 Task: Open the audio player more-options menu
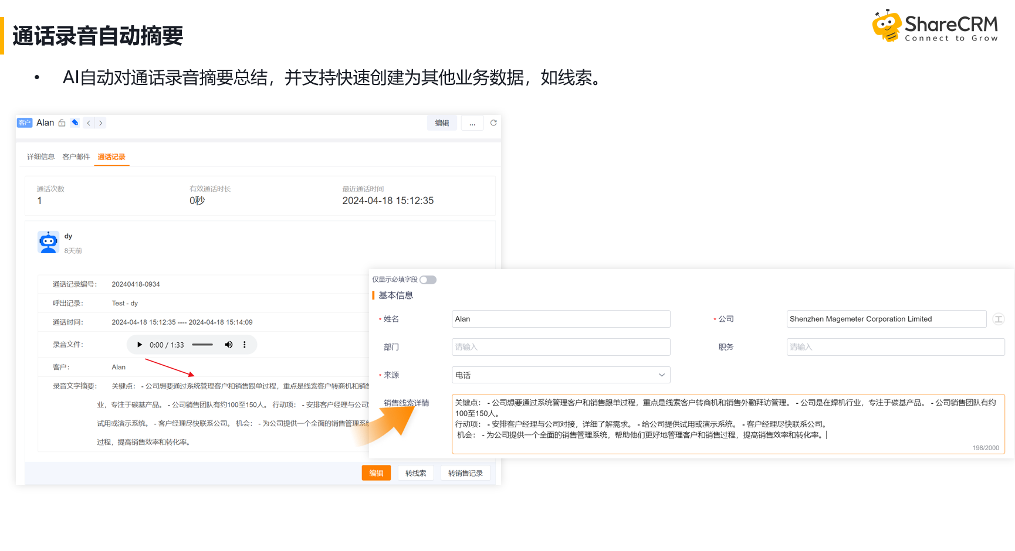pos(245,345)
